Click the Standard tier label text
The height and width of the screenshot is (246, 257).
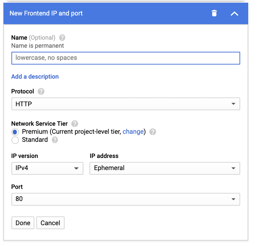35,140
